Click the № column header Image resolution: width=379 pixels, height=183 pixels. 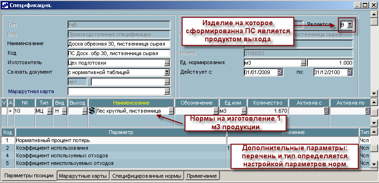click(x=25, y=103)
